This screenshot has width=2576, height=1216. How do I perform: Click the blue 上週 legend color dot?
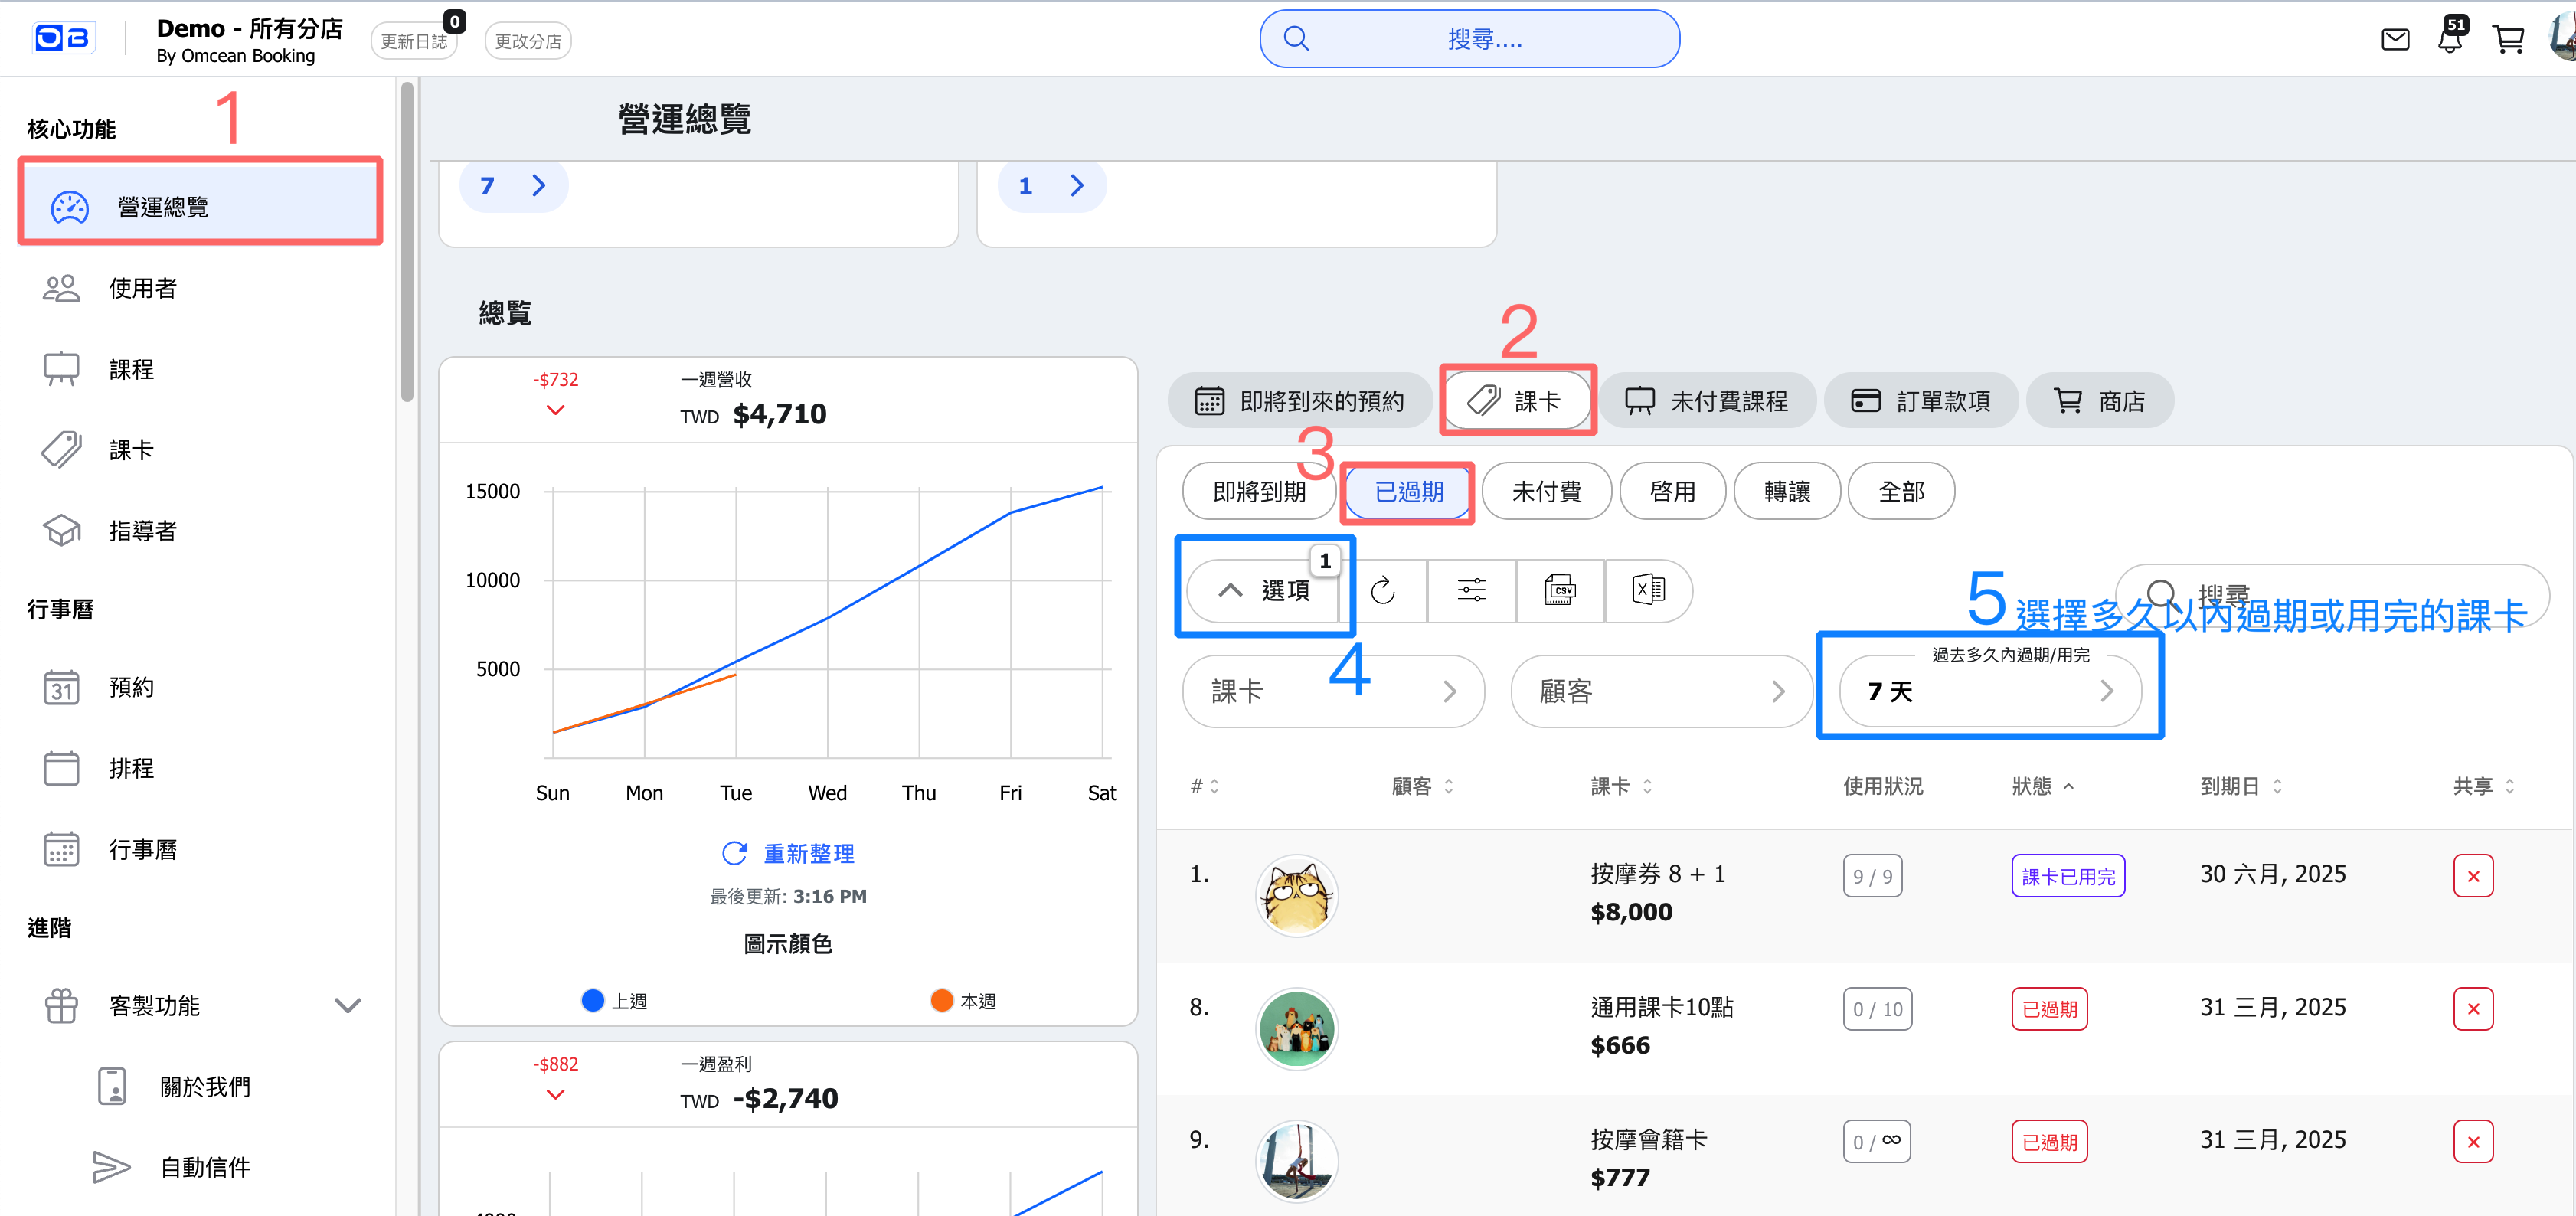pos(592,1000)
